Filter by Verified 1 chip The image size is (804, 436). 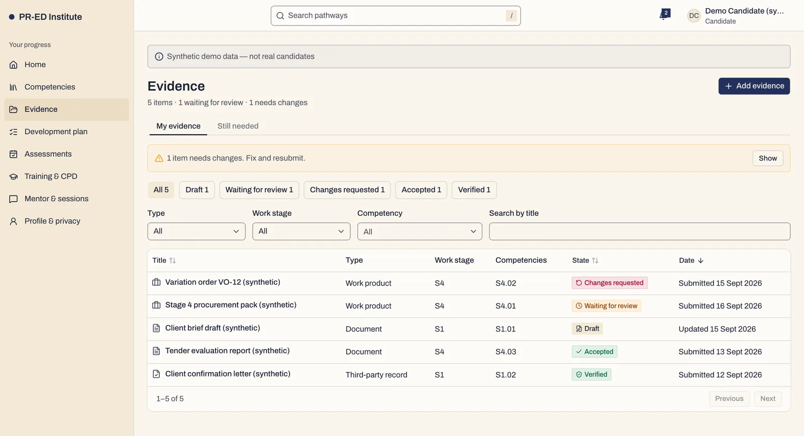(x=474, y=190)
